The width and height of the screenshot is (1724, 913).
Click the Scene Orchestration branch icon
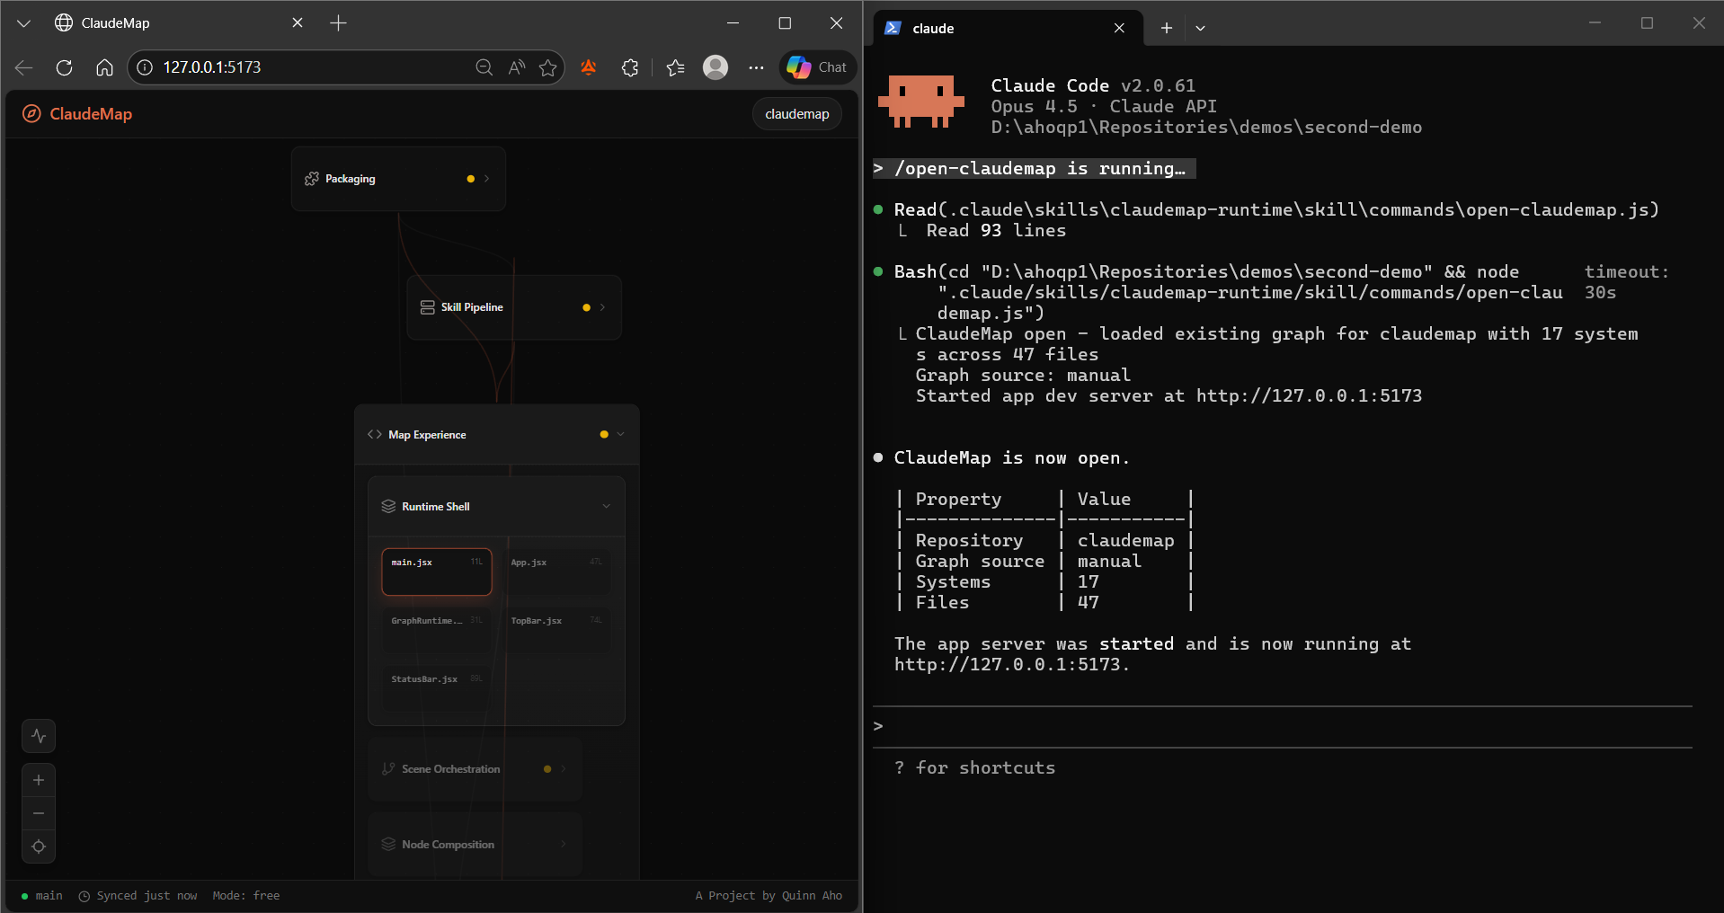388,768
